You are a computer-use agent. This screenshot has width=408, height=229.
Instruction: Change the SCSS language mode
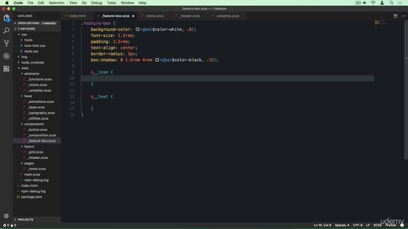pyautogui.click(x=377, y=225)
